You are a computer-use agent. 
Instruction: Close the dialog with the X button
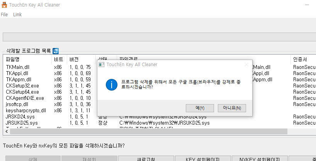click(246, 65)
